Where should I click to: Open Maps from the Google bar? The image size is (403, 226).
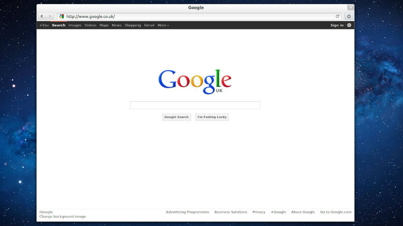click(x=104, y=25)
